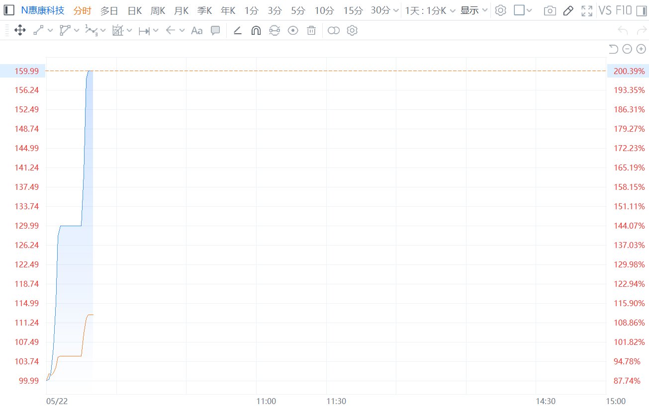Expand the 1天:1分K range dropdown
Viewport: 649px width, 416px height.
pyautogui.click(x=430, y=10)
